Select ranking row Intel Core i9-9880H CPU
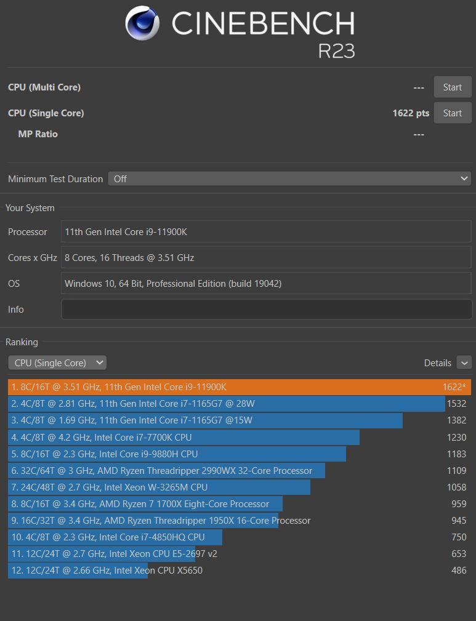The width and height of the screenshot is (476, 621). (x=240, y=454)
